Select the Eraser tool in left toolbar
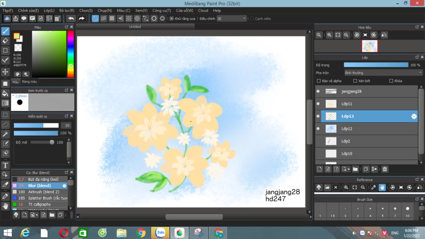 tap(5, 41)
